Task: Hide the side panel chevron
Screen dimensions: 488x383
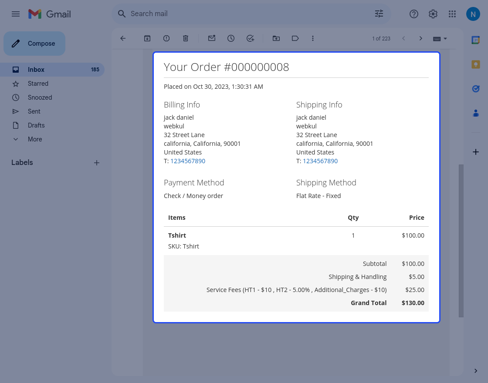Action: click(475, 370)
